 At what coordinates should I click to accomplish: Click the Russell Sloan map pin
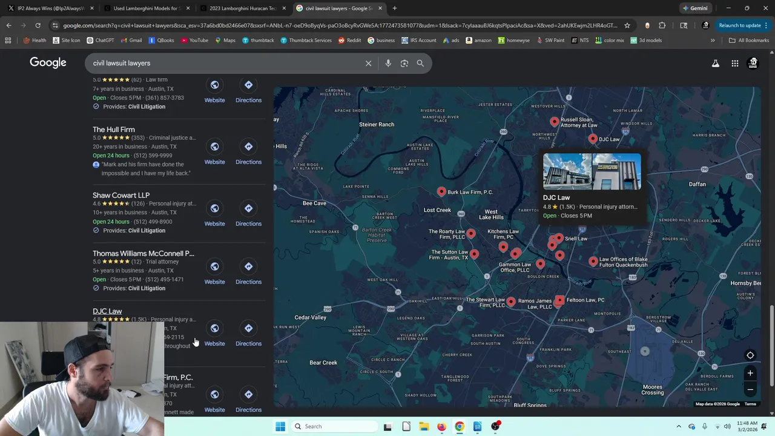pos(554,122)
